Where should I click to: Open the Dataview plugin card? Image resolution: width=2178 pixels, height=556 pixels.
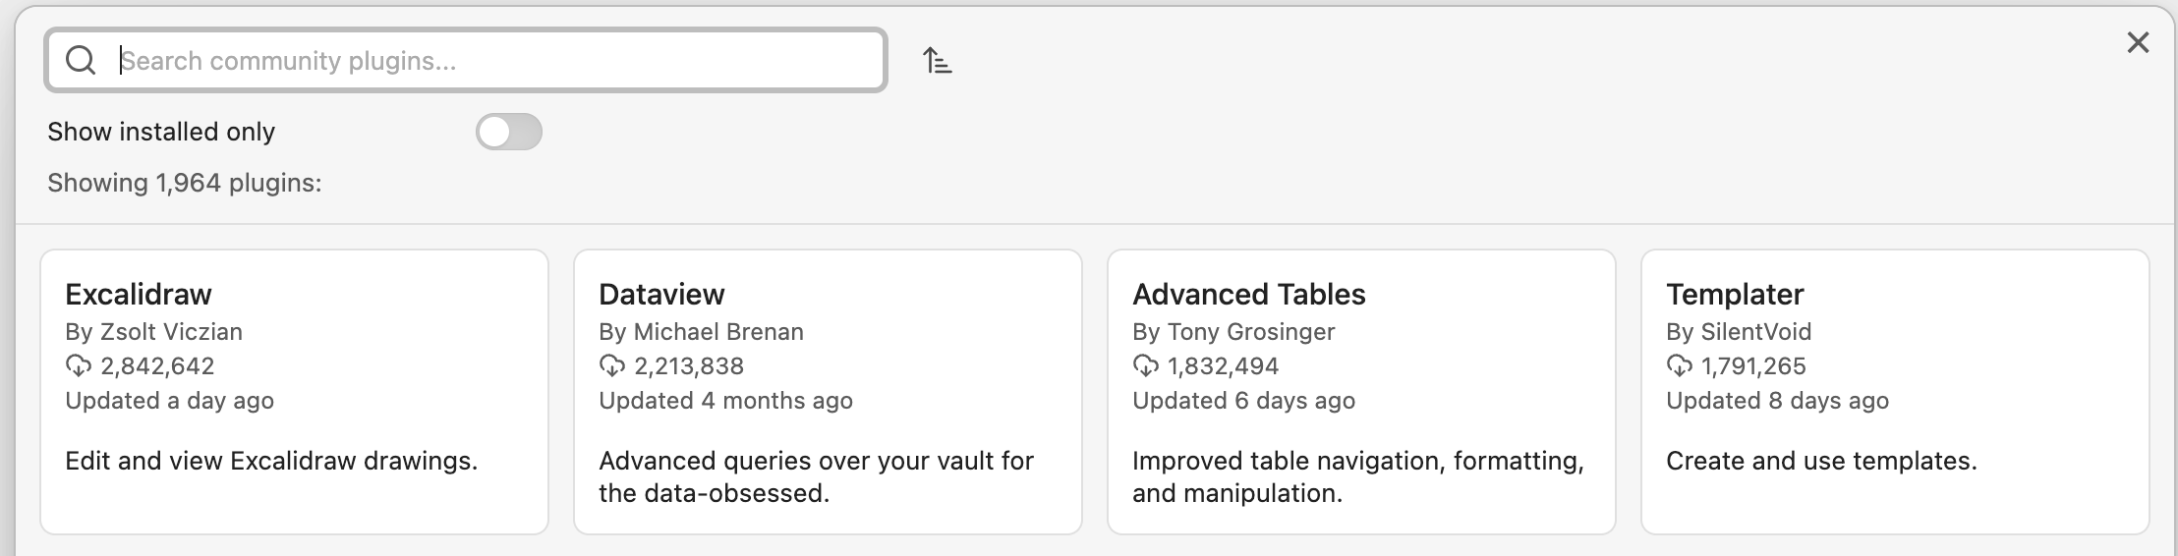828,392
